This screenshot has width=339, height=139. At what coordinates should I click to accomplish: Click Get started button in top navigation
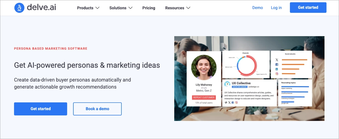pos(308,8)
